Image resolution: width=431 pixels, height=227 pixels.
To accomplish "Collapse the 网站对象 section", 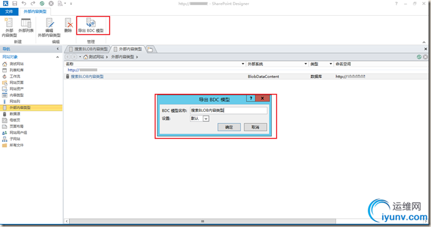I will tap(58, 57).
